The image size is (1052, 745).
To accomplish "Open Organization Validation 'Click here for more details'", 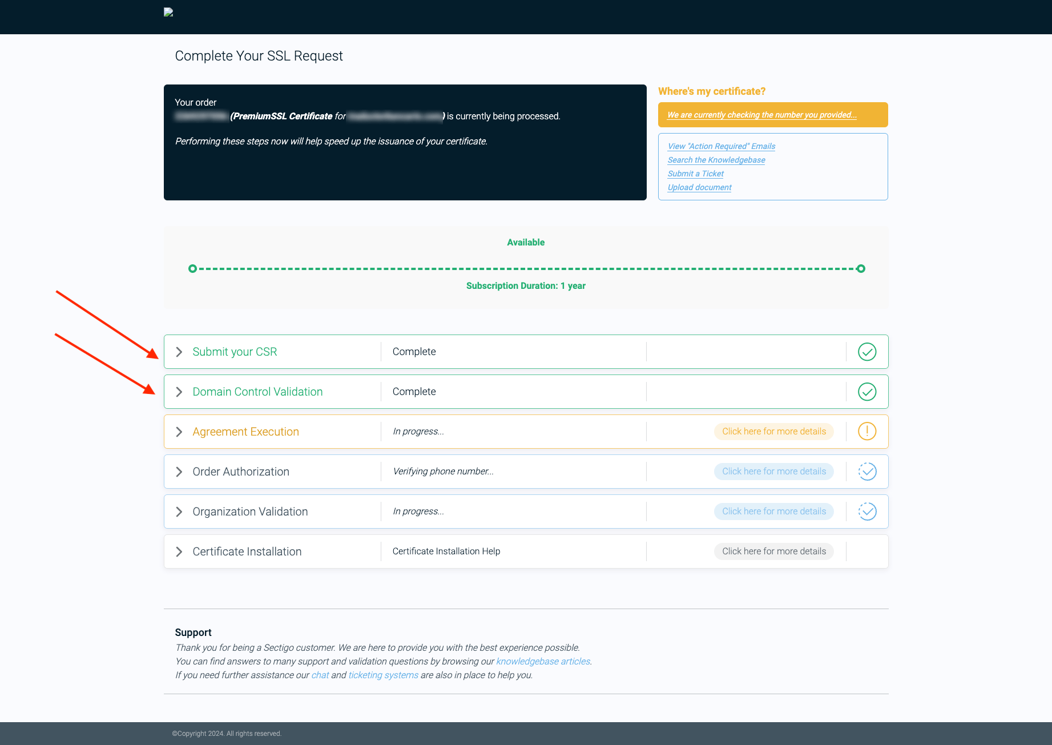I will [x=774, y=512].
